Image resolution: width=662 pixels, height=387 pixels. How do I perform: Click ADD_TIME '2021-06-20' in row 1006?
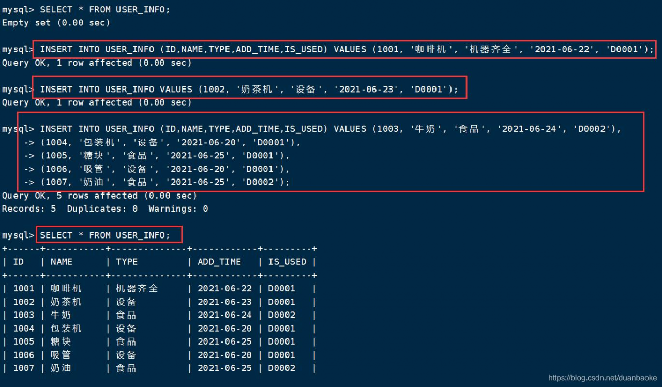224,355
